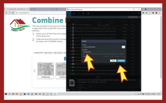Open Task View from the taskbar

17,94
